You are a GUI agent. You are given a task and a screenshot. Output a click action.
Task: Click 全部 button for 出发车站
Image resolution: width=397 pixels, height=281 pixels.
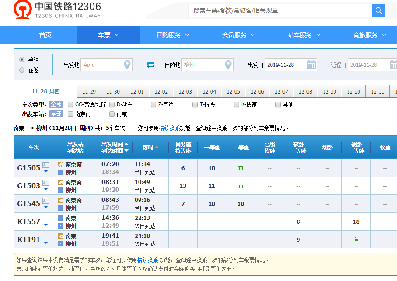pyautogui.click(x=56, y=114)
